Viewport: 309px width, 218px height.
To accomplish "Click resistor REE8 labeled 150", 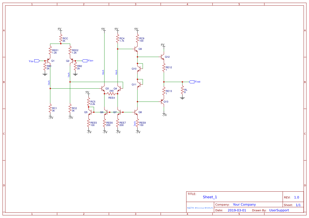I will [138, 123].
